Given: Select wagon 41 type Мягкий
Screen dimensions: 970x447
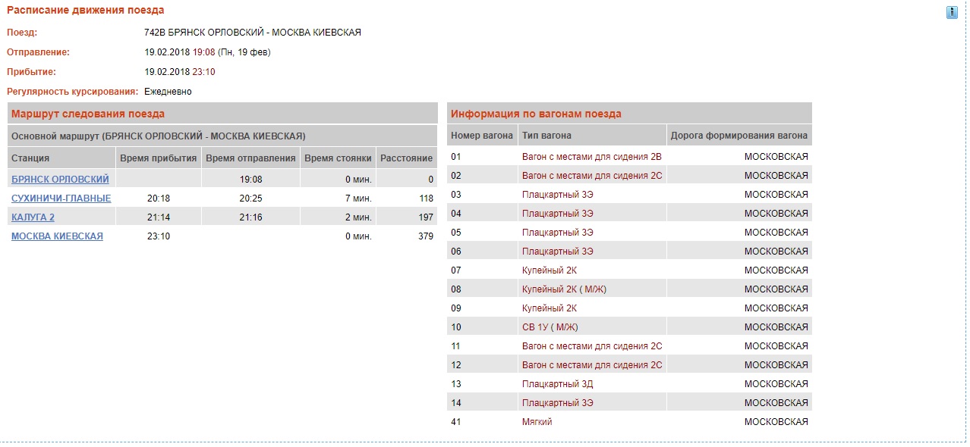Looking at the screenshot, I should click(x=537, y=422).
